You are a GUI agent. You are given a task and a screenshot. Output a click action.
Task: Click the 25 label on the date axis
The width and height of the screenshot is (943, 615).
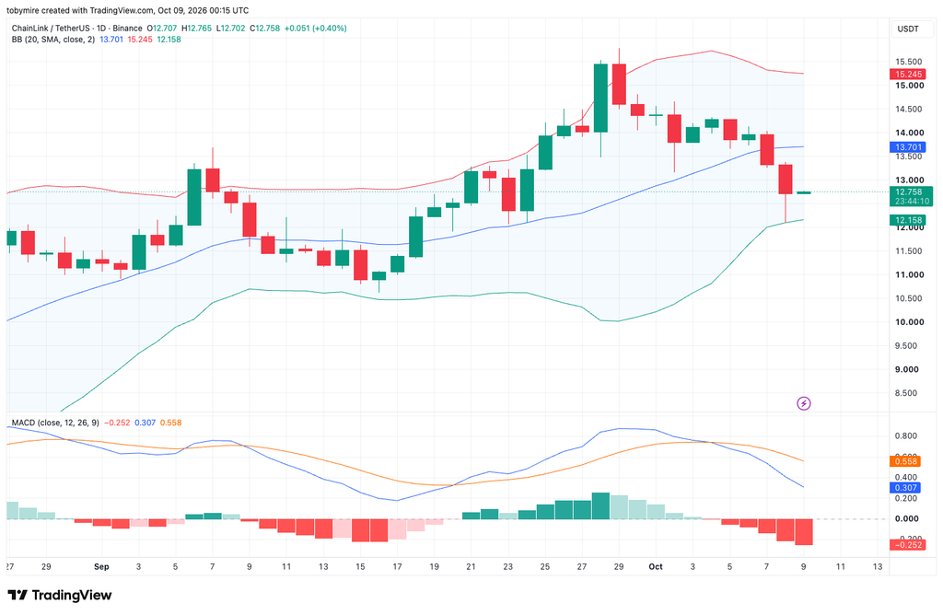click(x=545, y=567)
